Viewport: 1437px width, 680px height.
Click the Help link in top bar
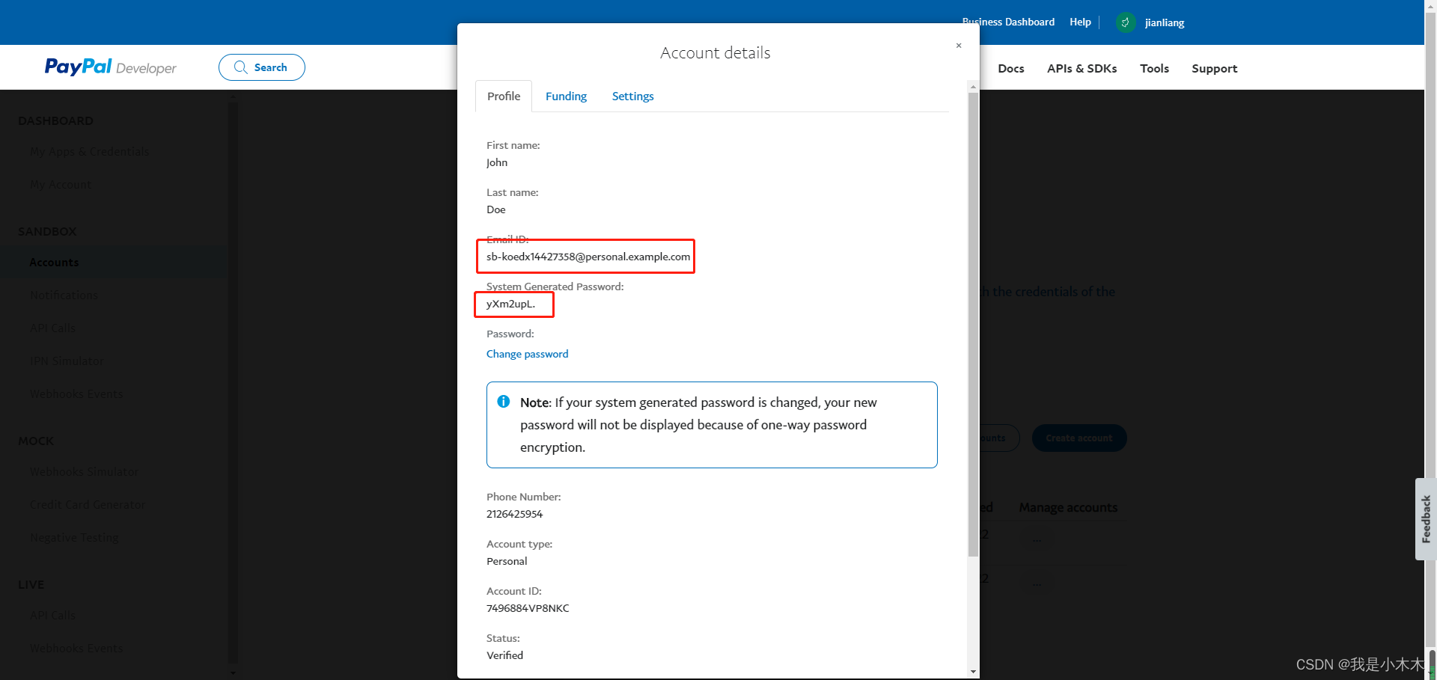point(1080,22)
